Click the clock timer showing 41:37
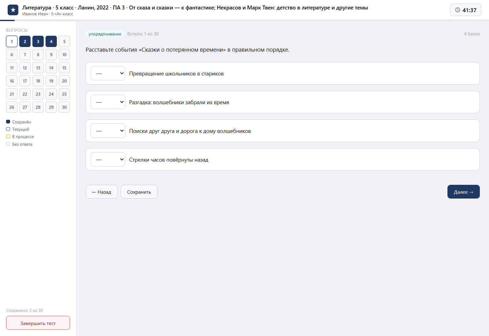The image size is (489, 336). click(465, 10)
